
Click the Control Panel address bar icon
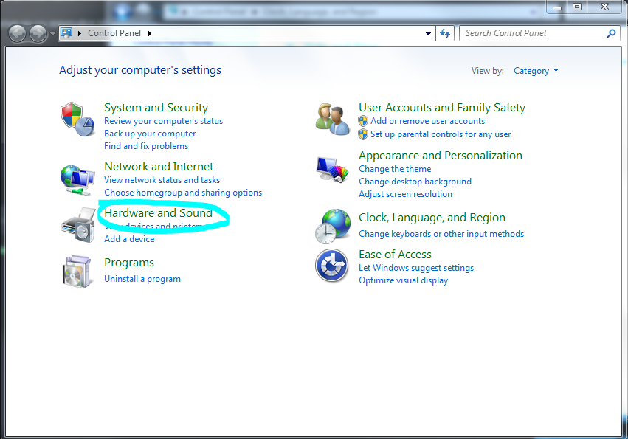point(66,32)
